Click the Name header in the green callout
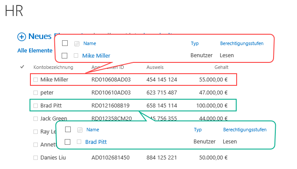 [93, 130]
